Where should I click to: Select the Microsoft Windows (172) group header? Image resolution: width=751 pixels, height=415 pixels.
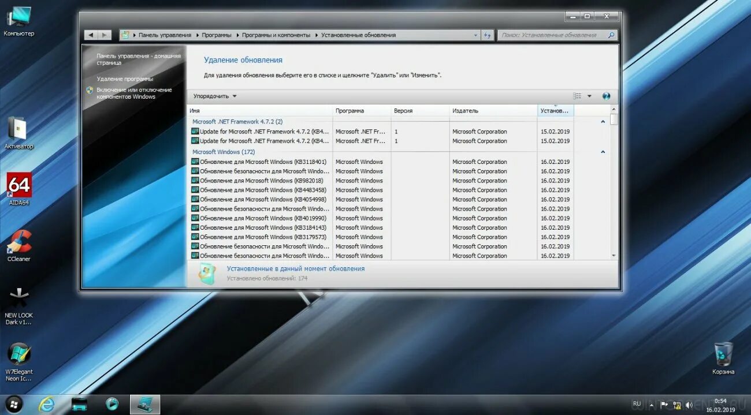(x=224, y=152)
